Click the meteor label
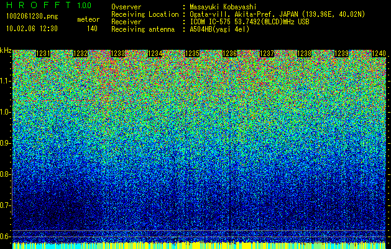 click(88, 19)
